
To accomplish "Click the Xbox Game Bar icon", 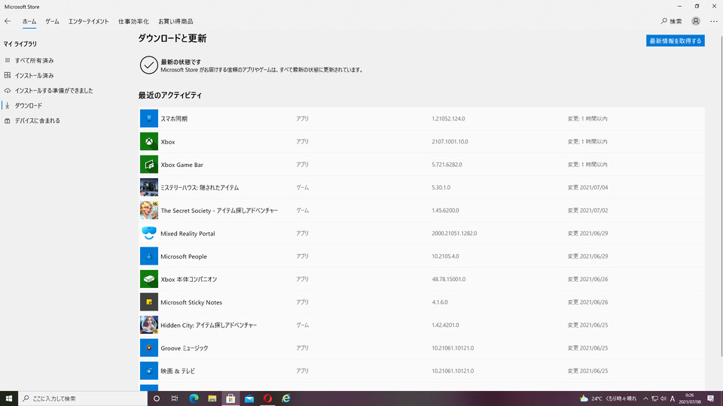I will 149,165.
